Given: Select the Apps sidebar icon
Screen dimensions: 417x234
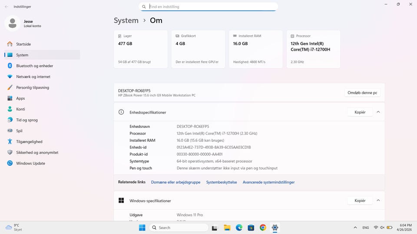Looking at the screenshot, I should (x=10, y=98).
